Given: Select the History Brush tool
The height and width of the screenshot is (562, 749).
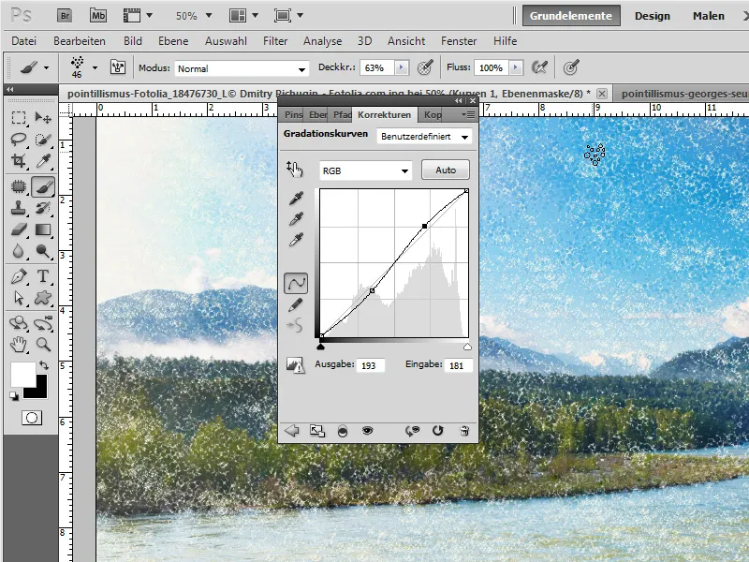Looking at the screenshot, I should coord(43,208).
